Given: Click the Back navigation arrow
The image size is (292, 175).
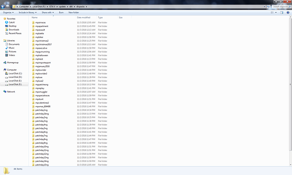Looking at the screenshot, I should (3, 7).
